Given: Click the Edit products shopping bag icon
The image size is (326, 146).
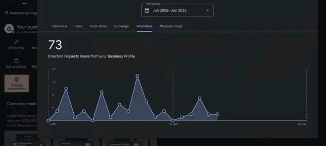Looking at the screenshot, I should pyautogui.click(x=16, y=61).
